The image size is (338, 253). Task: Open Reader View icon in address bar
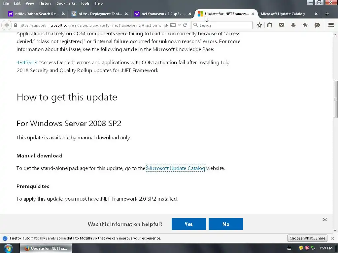173,25
